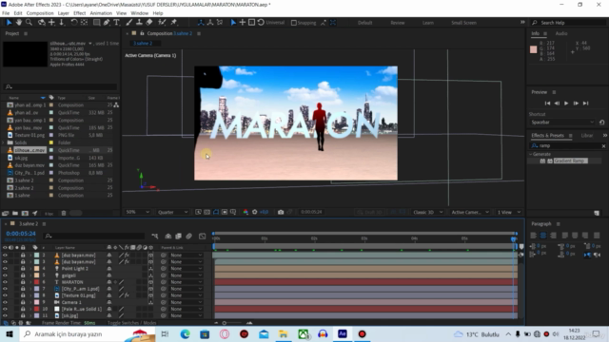This screenshot has width=609, height=342.
Task: Open the 50% magnification dropdown
Action: click(x=137, y=212)
